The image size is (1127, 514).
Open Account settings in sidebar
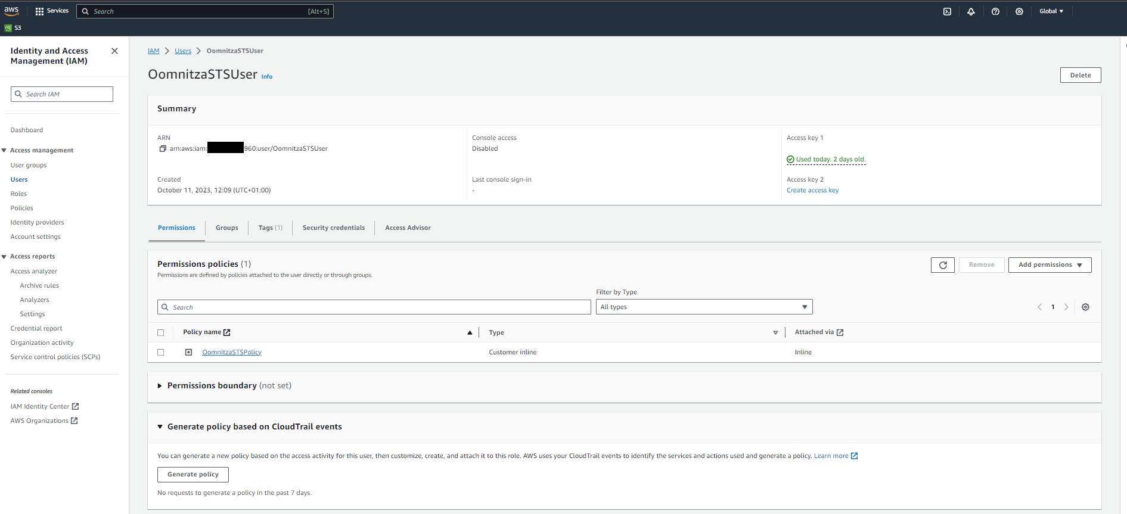(35, 237)
